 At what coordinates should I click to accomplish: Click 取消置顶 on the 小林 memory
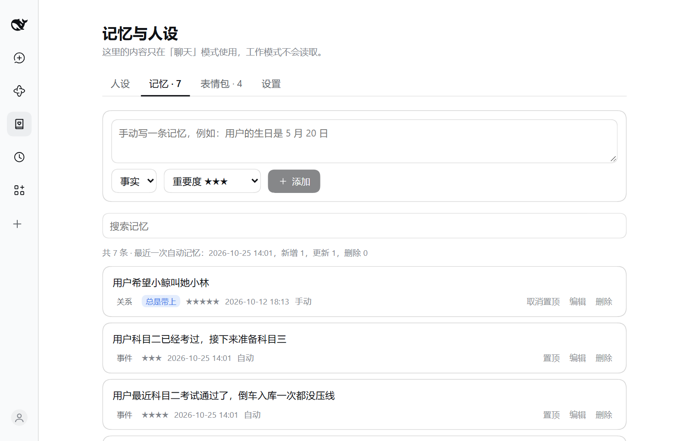[x=543, y=302]
